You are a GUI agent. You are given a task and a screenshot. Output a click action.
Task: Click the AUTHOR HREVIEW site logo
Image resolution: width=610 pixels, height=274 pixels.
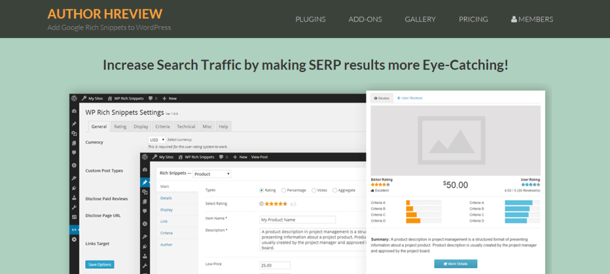105,14
